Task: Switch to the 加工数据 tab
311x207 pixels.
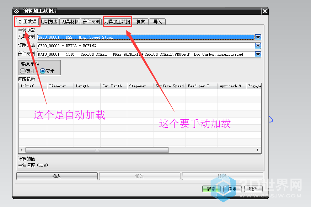Action: (27, 21)
